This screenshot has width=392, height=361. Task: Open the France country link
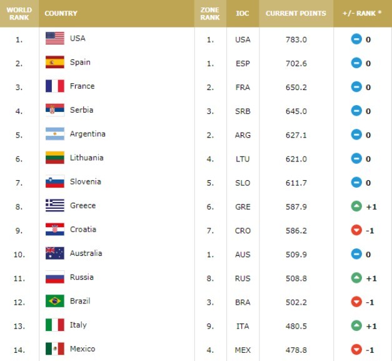(x=83, y=86)
